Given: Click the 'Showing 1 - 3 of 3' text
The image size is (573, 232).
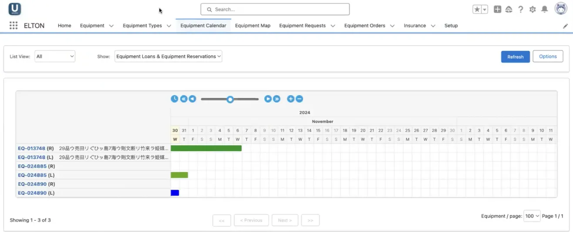Looking at the screenshot, I should tap(30, 220).
